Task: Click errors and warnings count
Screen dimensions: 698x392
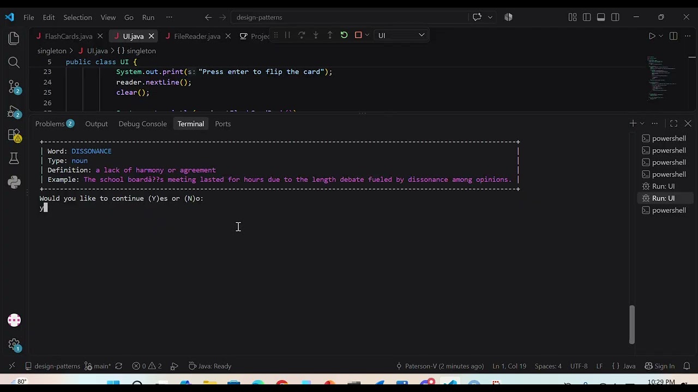Action: tap(147, 366)
